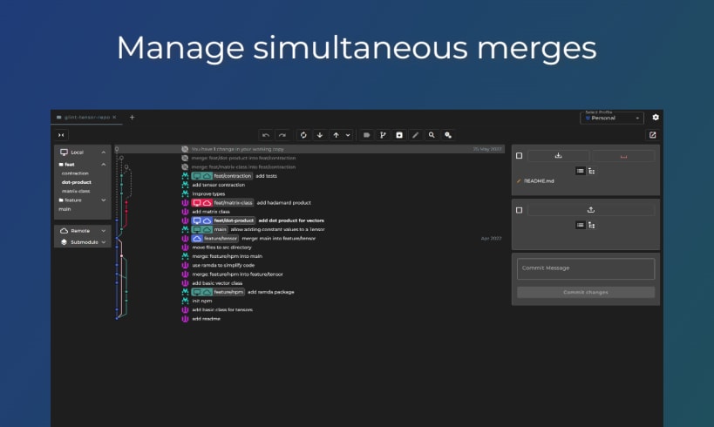Click the feat/contraction branch label

[x=222, y=176]
